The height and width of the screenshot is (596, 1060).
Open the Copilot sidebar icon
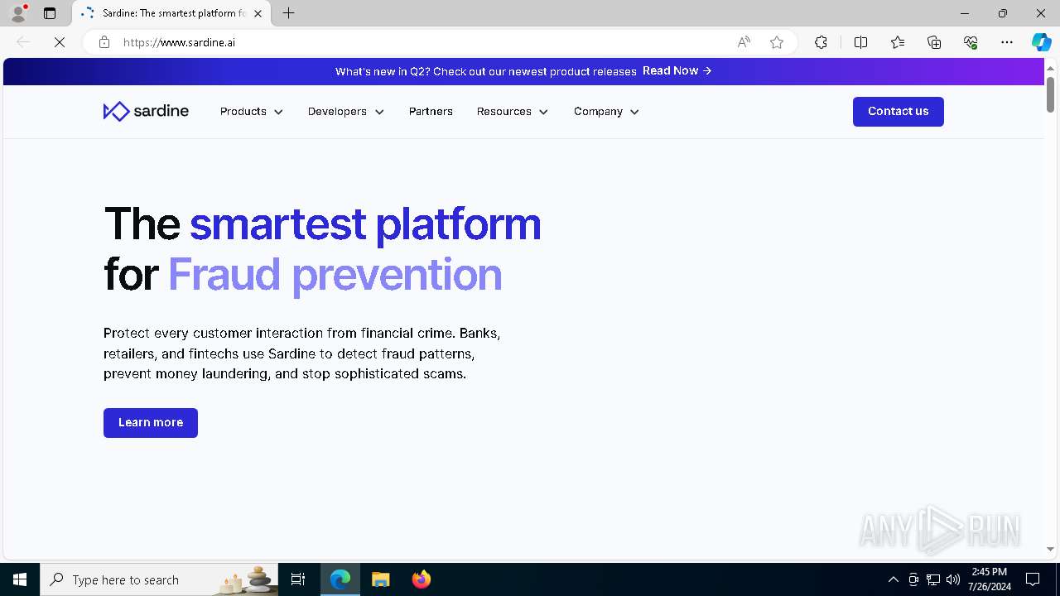tap(1041, 42)
